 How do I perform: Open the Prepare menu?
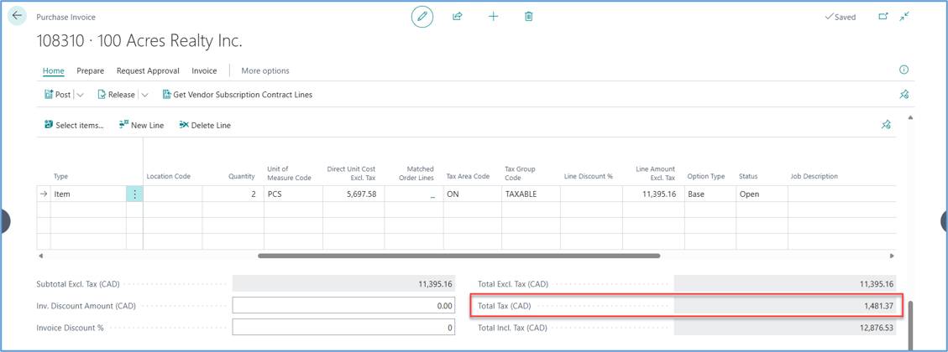click(90, 70)
